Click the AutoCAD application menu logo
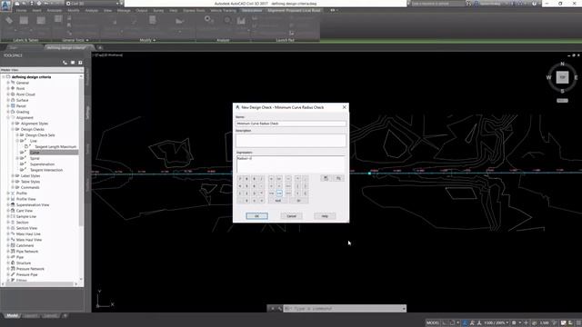Screen dimensions: 582x327 click(x=5, y=5)
